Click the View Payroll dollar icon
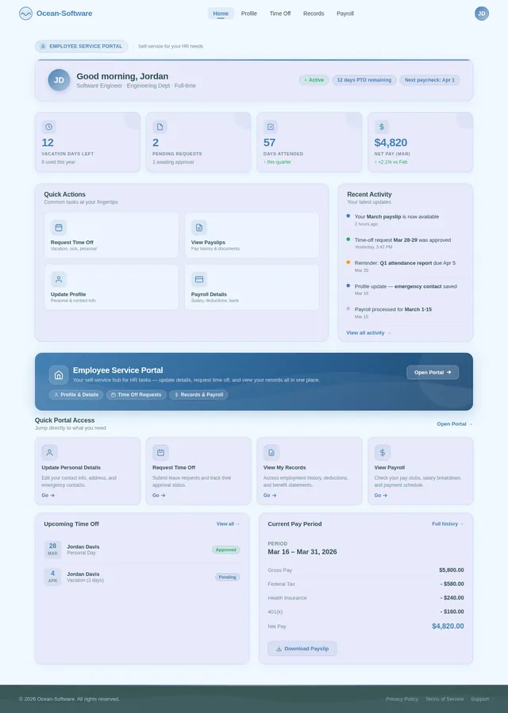The image size is (508, 713). [383, 452]
